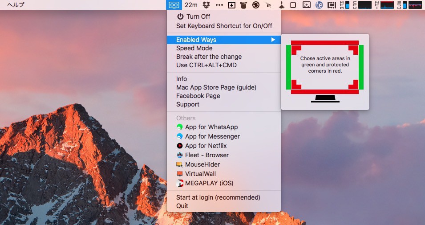Open the NET traffic graph in menu bar
The width and height of the screenshot is (425, 225).
[x=385, y=5]
